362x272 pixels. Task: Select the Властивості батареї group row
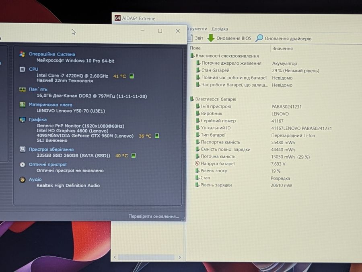[x=213, y=99]
